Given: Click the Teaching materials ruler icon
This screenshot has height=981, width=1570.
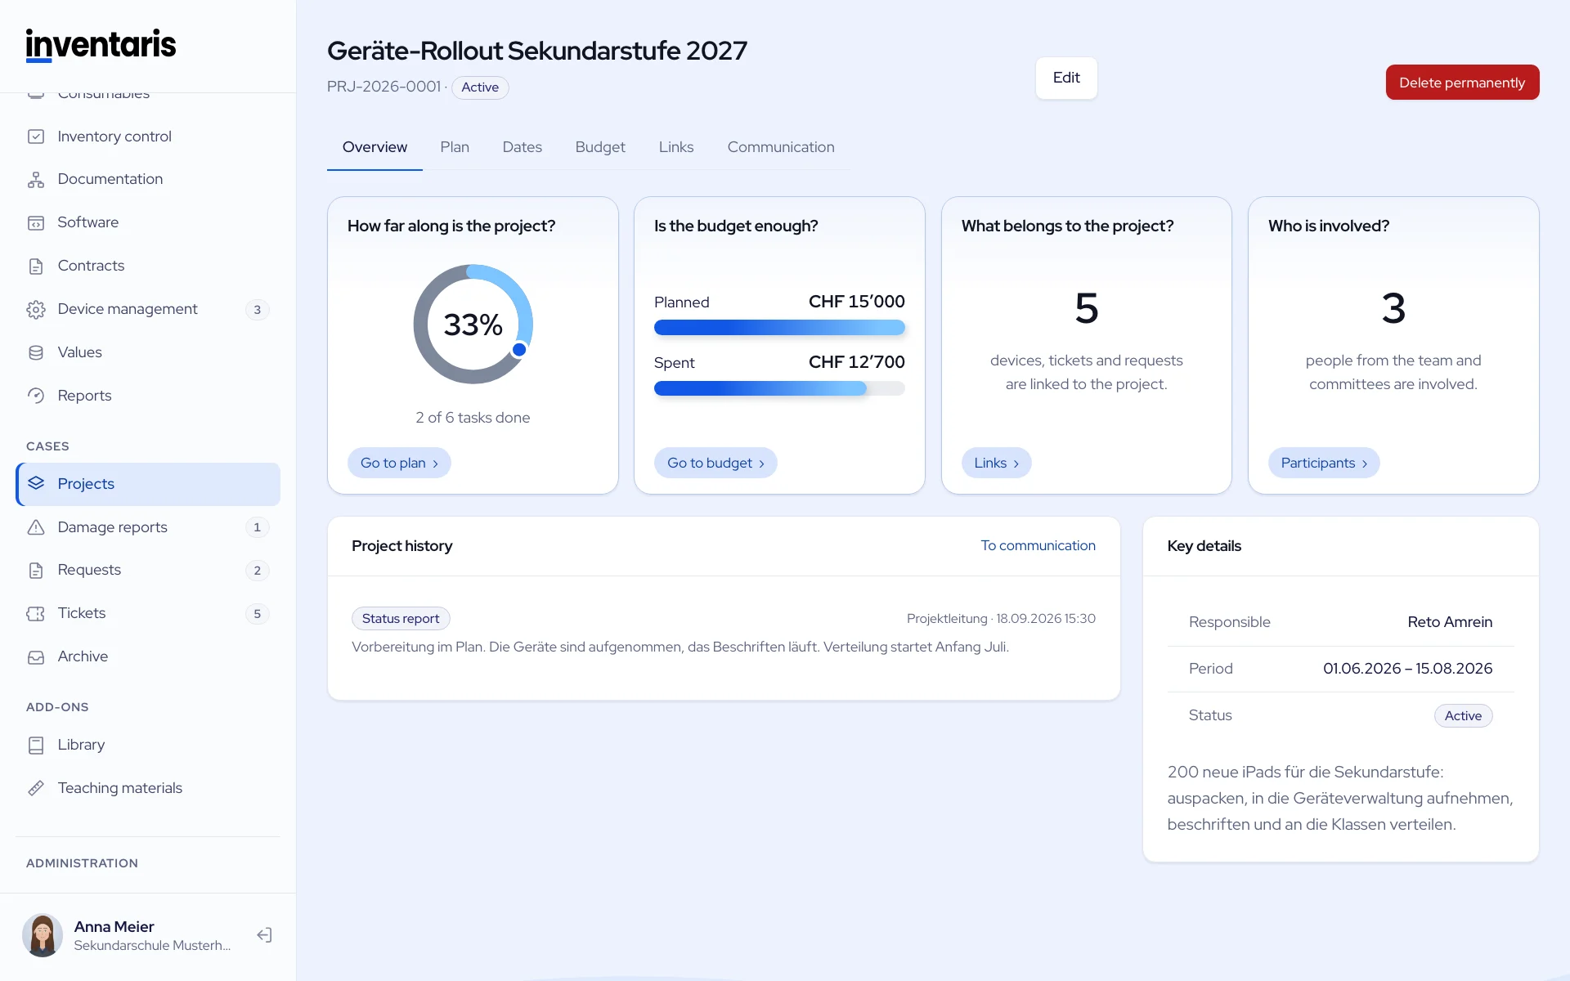Looking at the screenshot, I should point(36,788).
